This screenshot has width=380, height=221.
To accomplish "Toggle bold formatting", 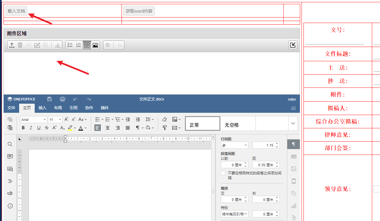I will click(x=23, y=128).
